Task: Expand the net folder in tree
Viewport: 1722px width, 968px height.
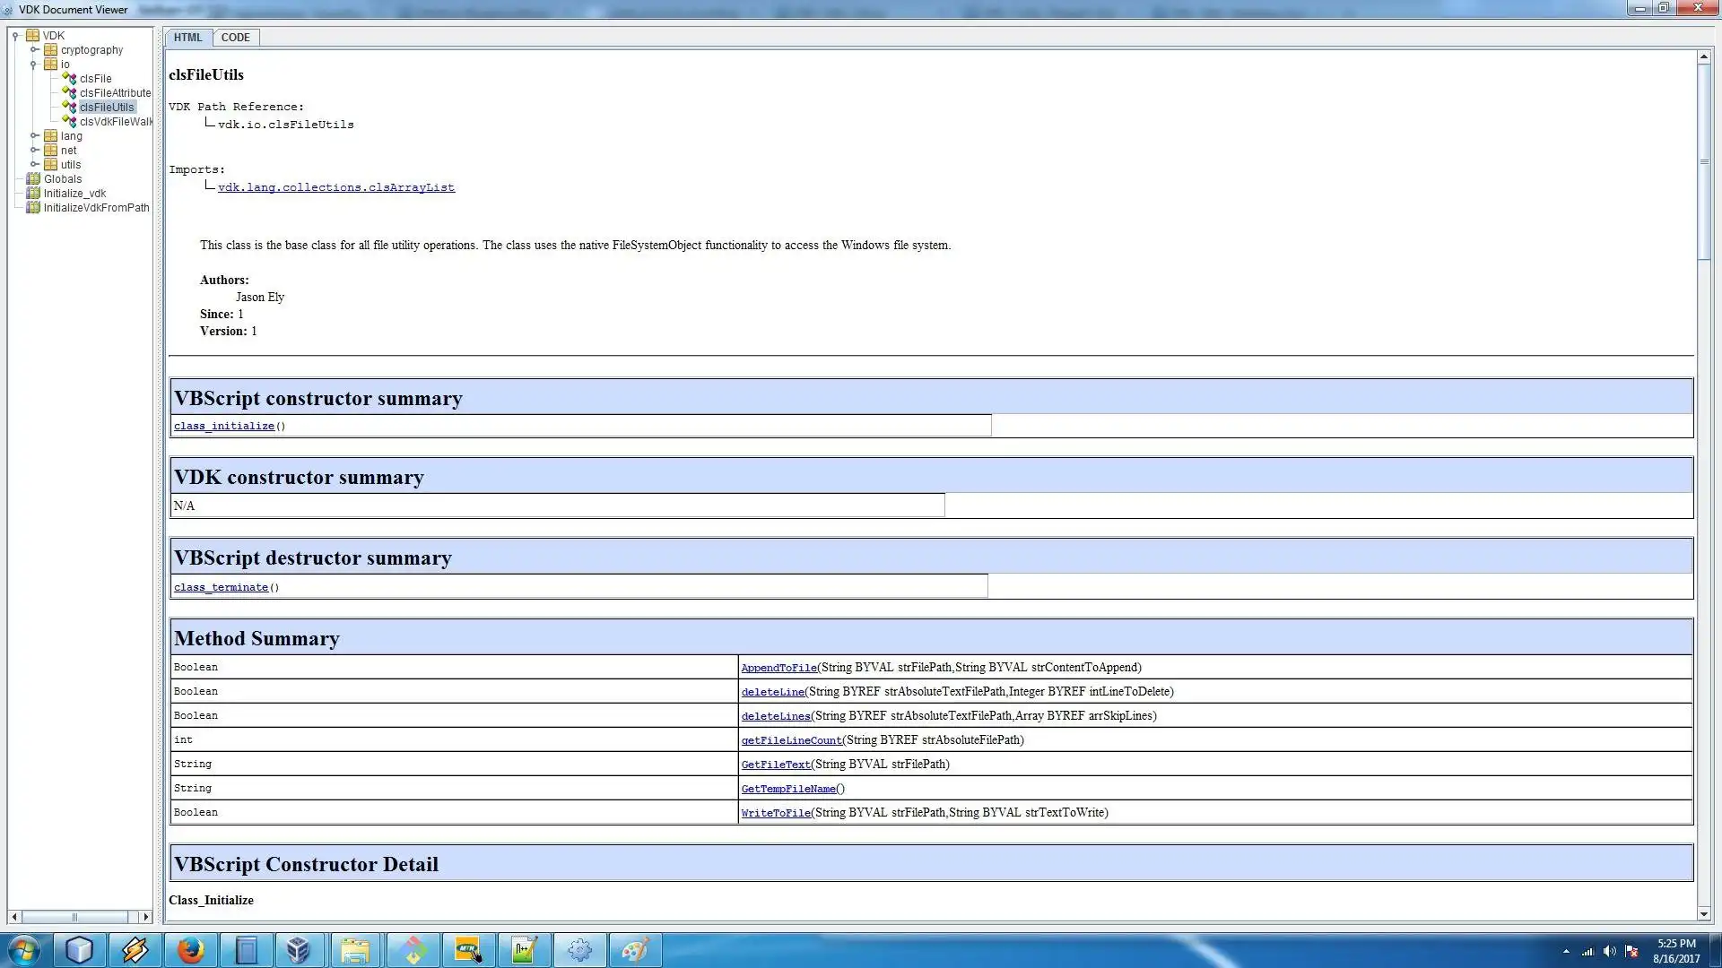Action: coord(34,150)
